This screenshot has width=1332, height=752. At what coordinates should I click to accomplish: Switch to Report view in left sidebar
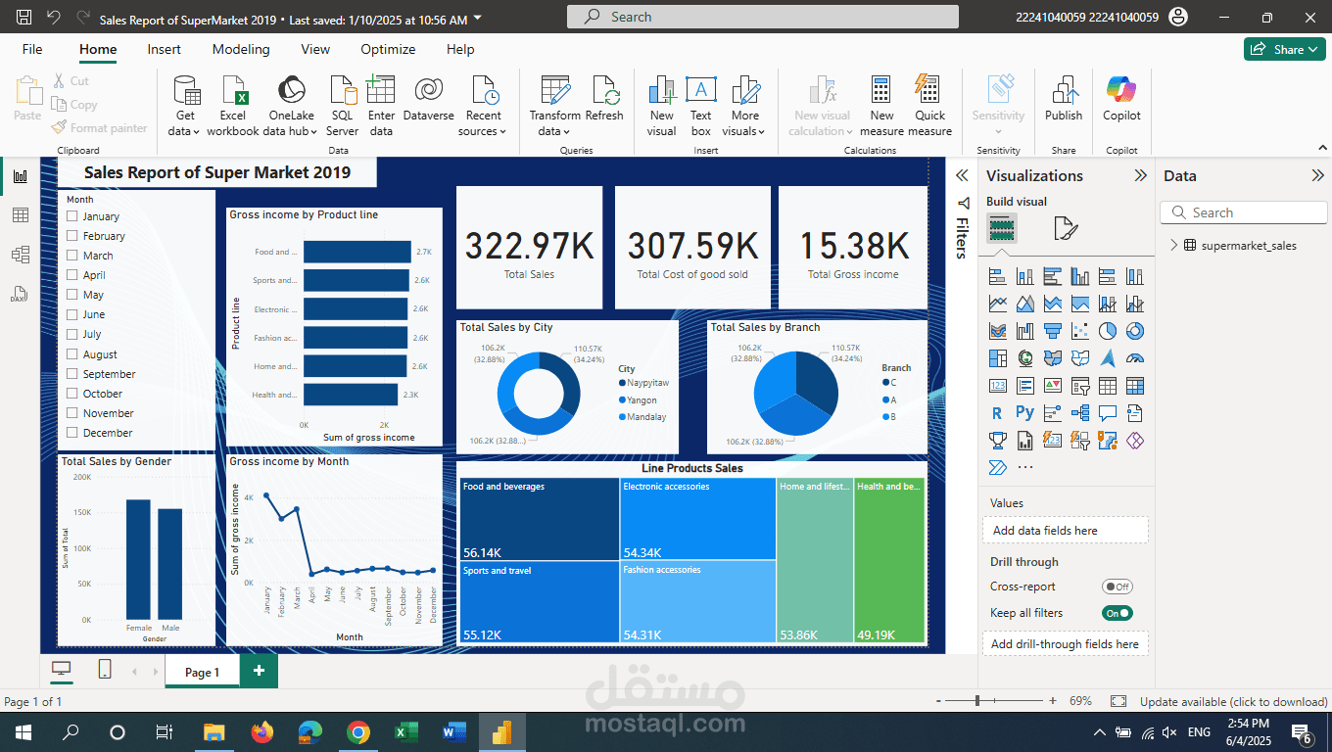click(20, 176)
